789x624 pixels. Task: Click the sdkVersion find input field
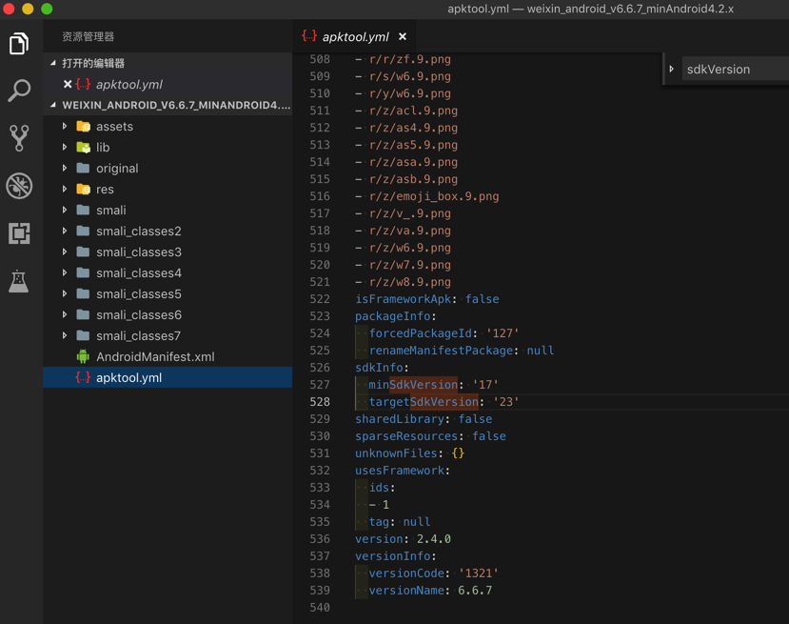pos(735,69)
